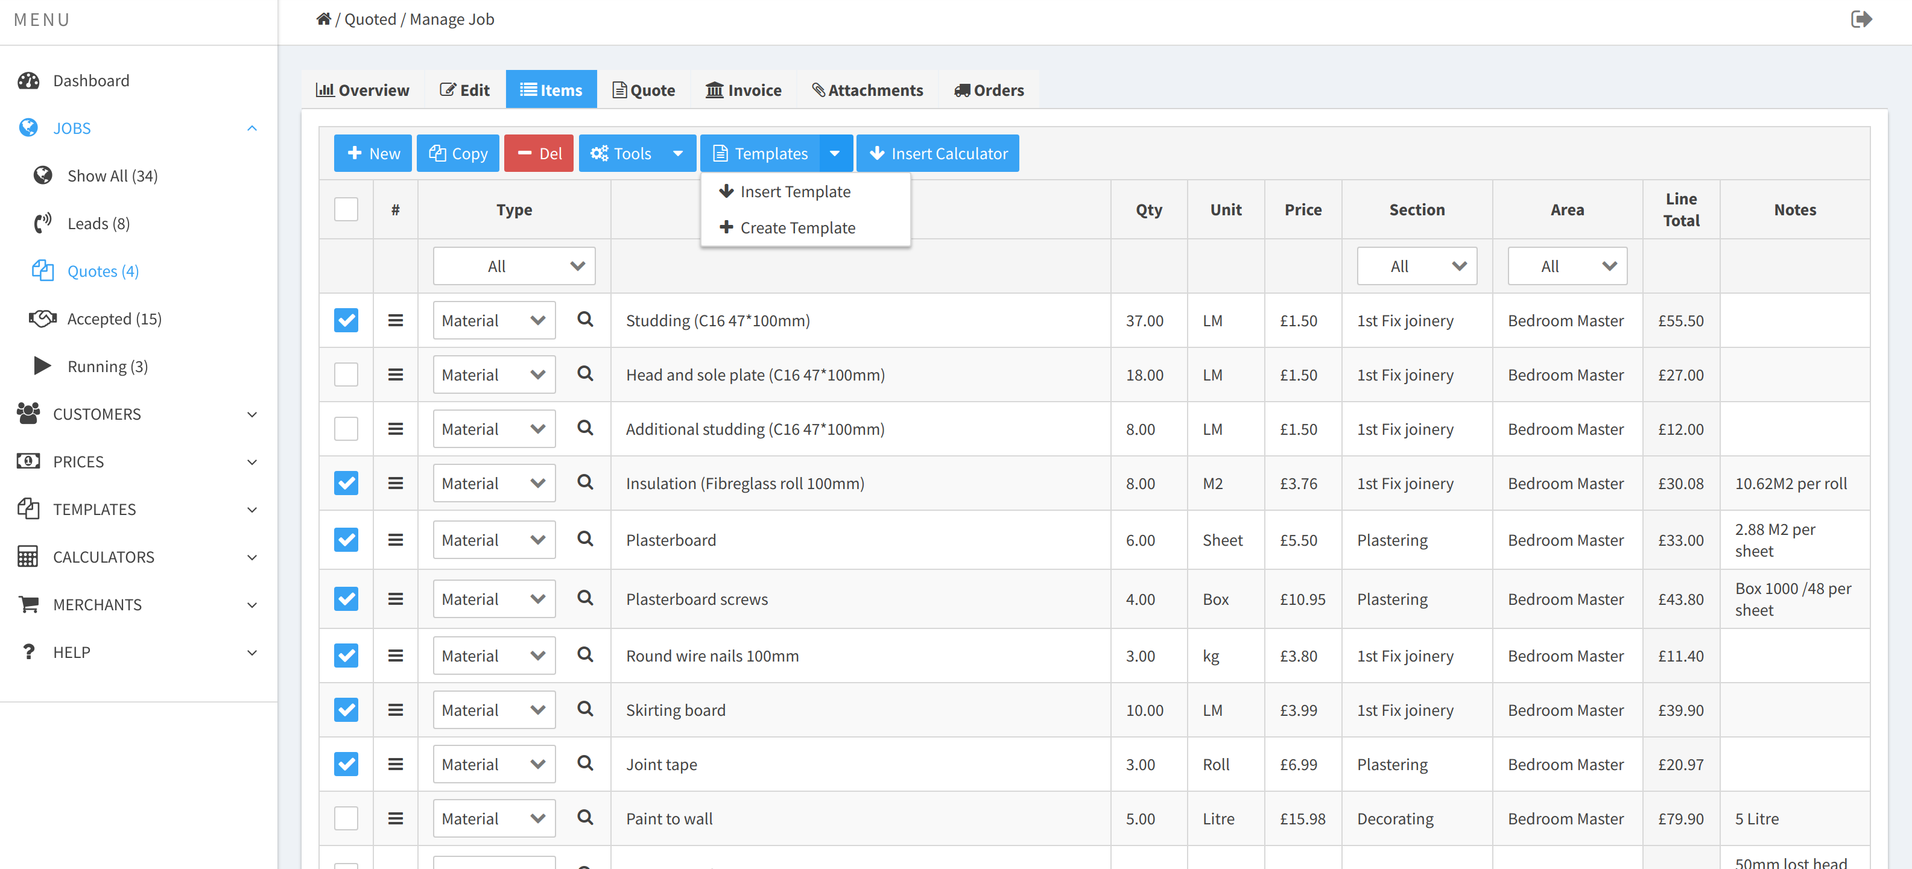Uncheck the Insulation row checkbox
Viewport: 1912px width, 869px height.
pos(346,482)
